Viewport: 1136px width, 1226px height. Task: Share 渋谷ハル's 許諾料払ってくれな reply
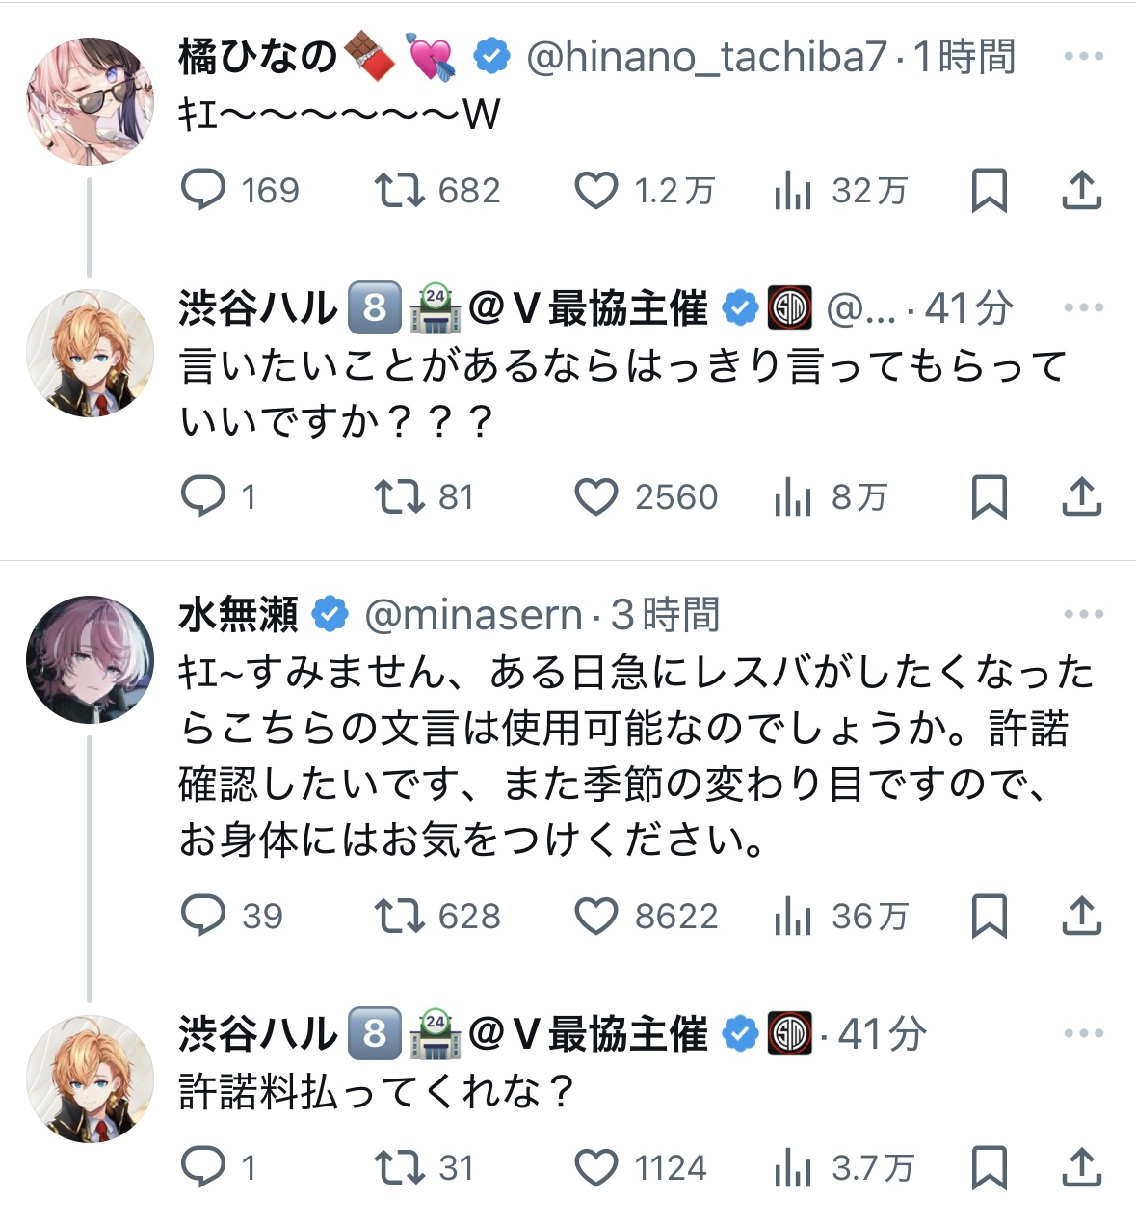1081,1168
